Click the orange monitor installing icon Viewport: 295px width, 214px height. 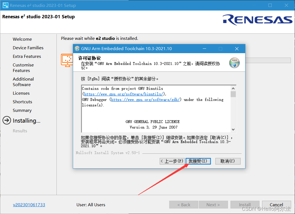tap(67, 60)
